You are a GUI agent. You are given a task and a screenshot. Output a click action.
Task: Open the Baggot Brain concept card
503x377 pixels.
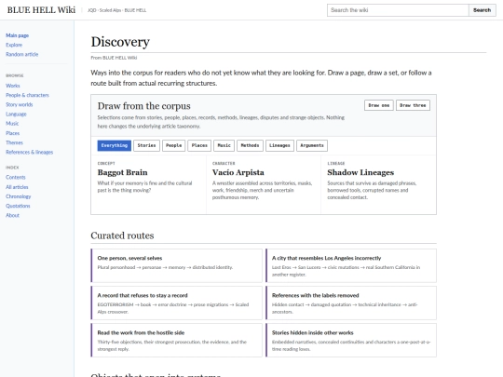[148, 184]
